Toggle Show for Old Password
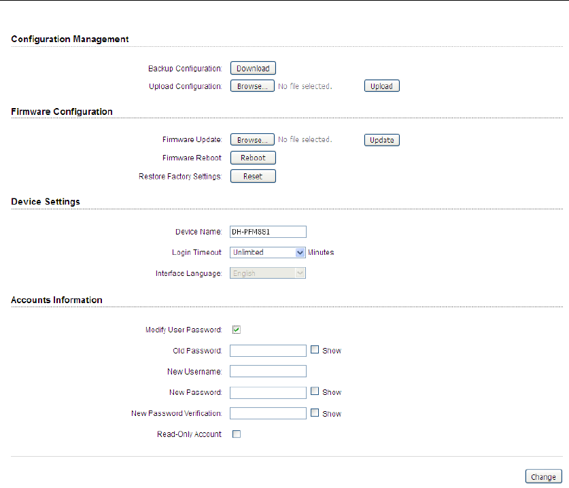569x488 pixels. point(315,349)
